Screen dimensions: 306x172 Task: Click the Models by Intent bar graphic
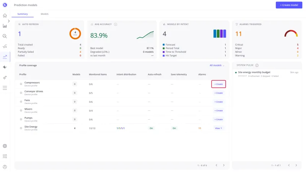point(220,34)
